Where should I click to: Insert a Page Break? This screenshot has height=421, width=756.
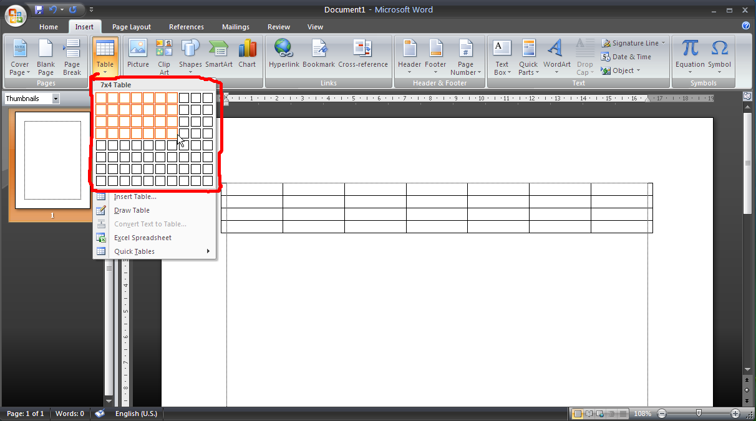click(72, 57)
